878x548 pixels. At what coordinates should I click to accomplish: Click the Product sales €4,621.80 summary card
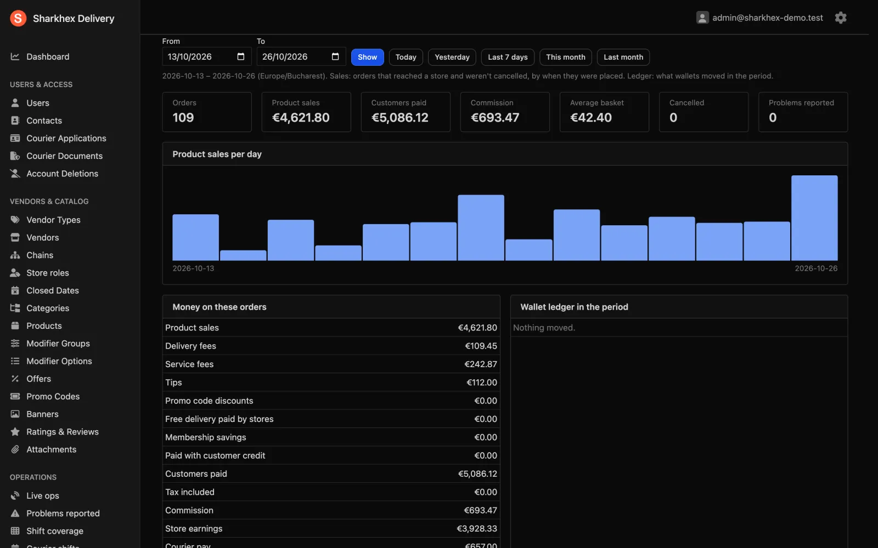click(306, 112)
